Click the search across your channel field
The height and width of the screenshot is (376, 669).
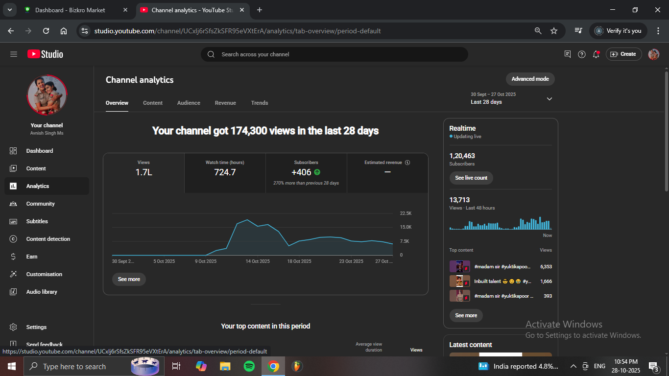coord(334,54)
